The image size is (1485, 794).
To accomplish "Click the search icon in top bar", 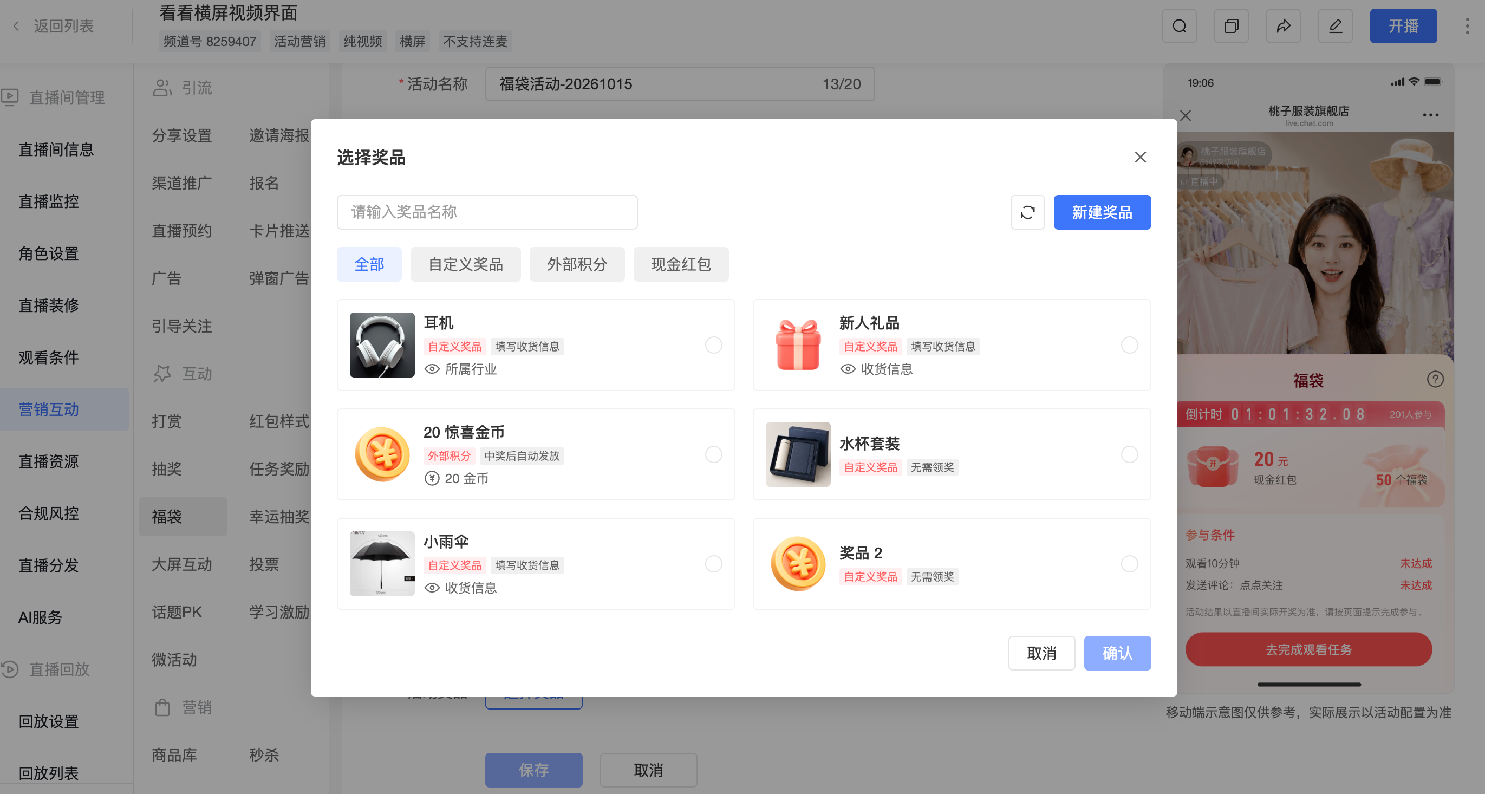I will coord(1180,26).
